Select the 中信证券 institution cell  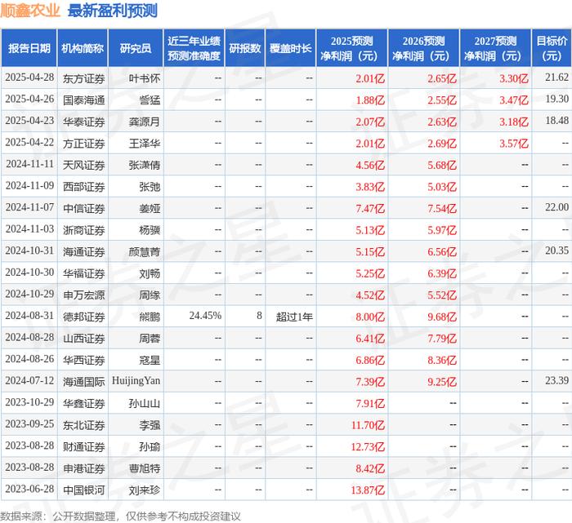pyautogui.click(x=84, y=208)
